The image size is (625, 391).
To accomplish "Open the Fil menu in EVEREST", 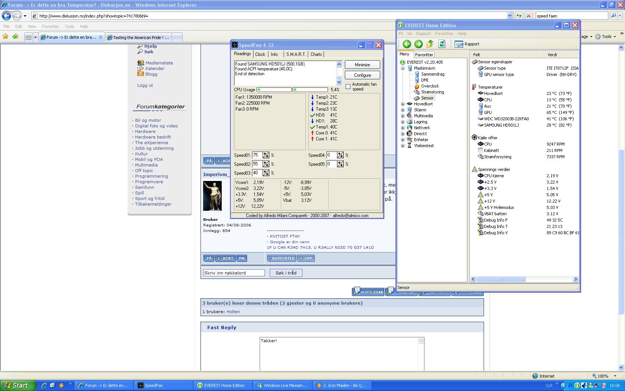I will (x=401, y=34).
